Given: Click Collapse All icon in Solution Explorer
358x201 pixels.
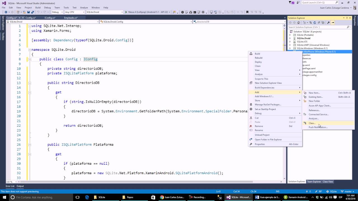Looking at the screenshot, I should pos(319,23).
